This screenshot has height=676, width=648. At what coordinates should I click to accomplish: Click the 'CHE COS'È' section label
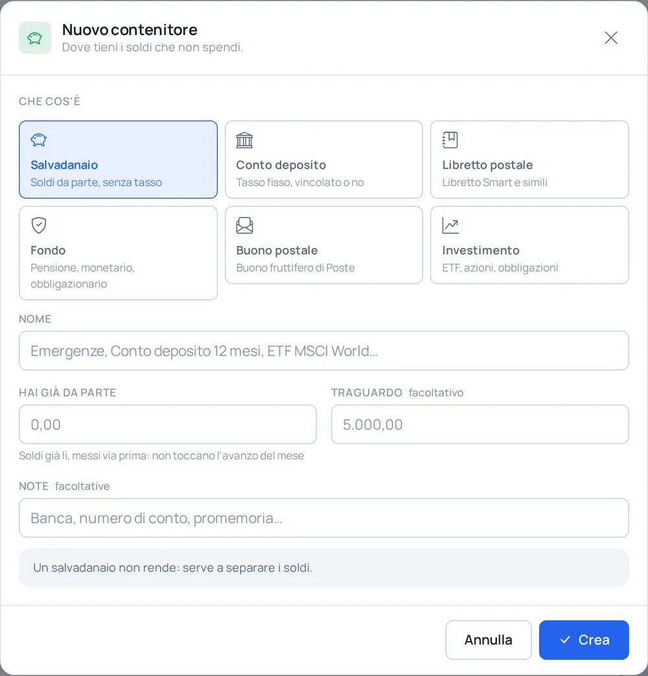[50, 101]
